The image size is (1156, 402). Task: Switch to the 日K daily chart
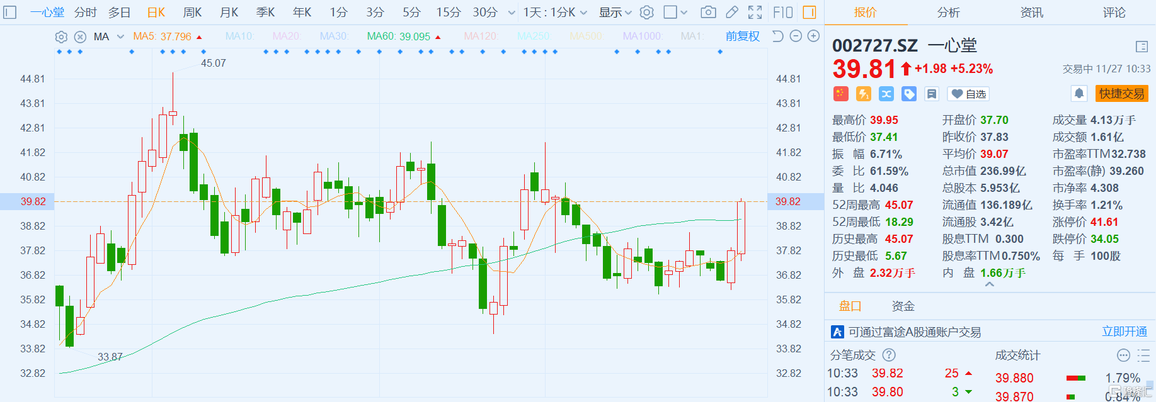156,12
